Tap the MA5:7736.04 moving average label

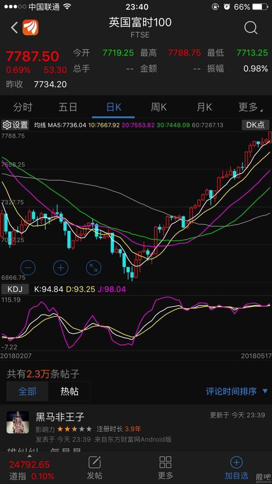[x=67, y=125]
